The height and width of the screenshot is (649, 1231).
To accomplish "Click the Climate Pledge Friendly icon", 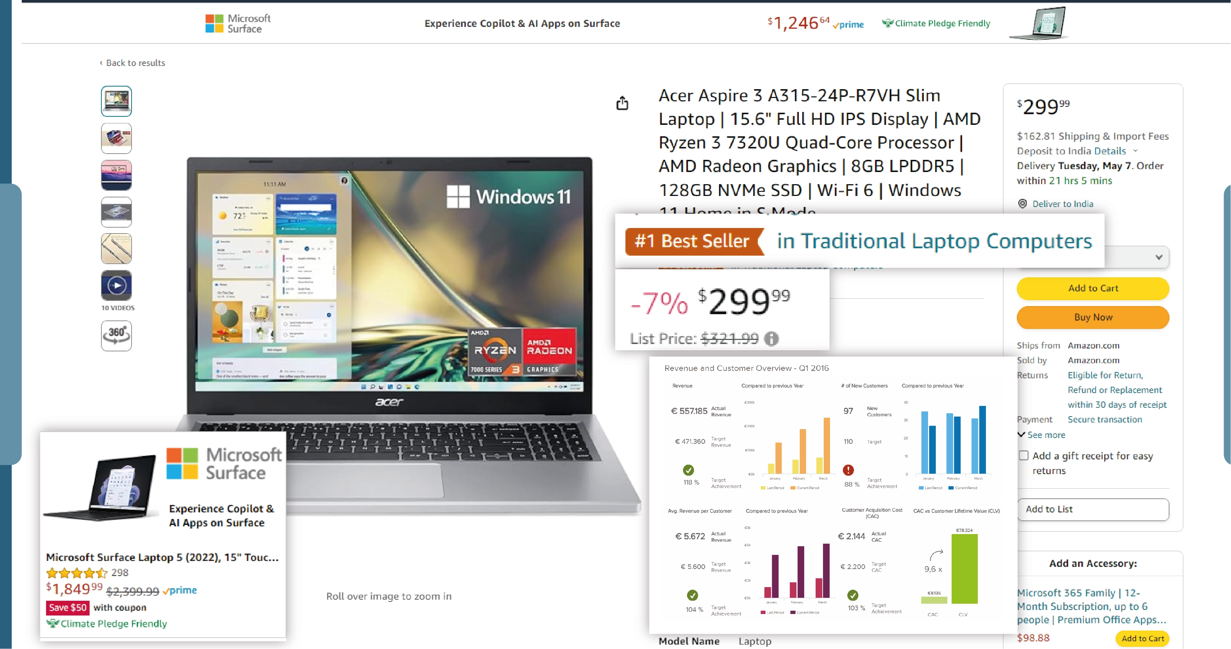I will click(888, 22).
